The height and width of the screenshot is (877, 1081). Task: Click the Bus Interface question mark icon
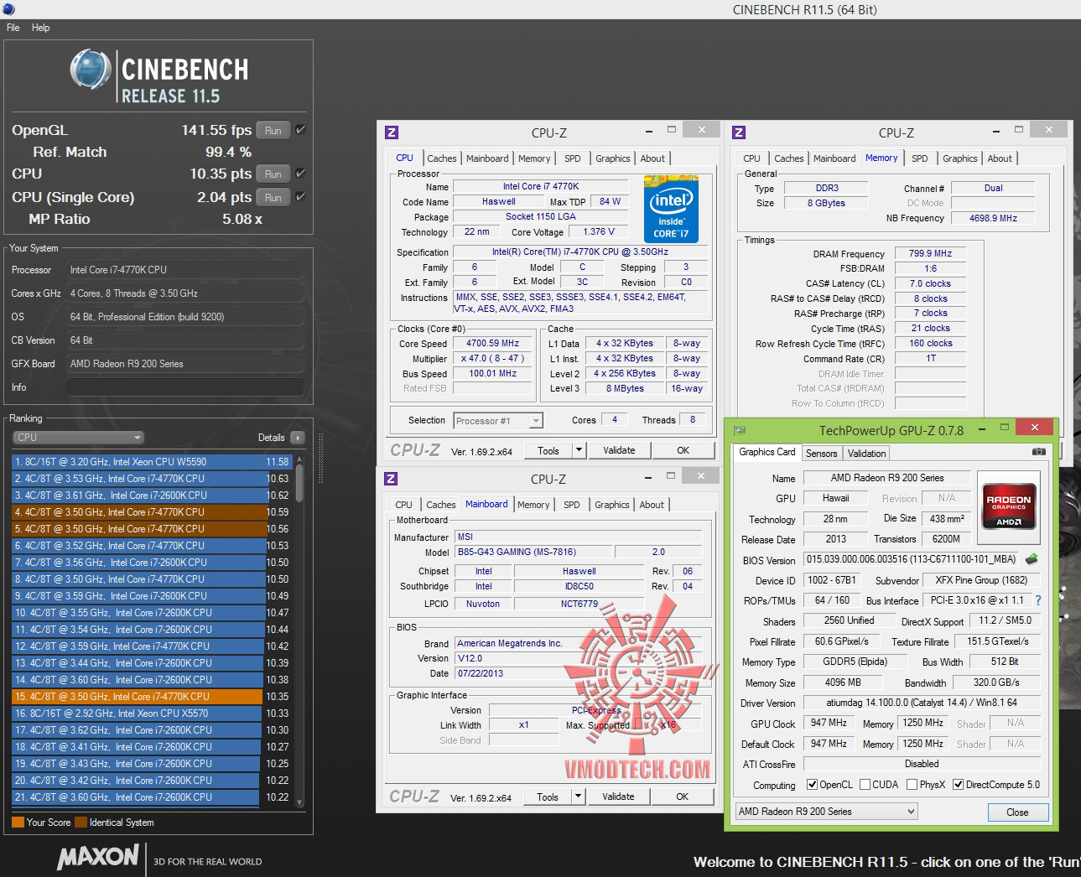tap(1038, 600)
